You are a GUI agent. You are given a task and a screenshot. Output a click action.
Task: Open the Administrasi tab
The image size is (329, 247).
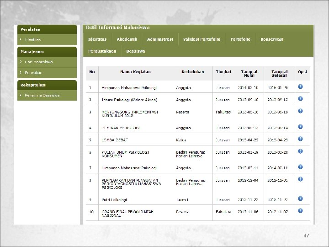160,39
